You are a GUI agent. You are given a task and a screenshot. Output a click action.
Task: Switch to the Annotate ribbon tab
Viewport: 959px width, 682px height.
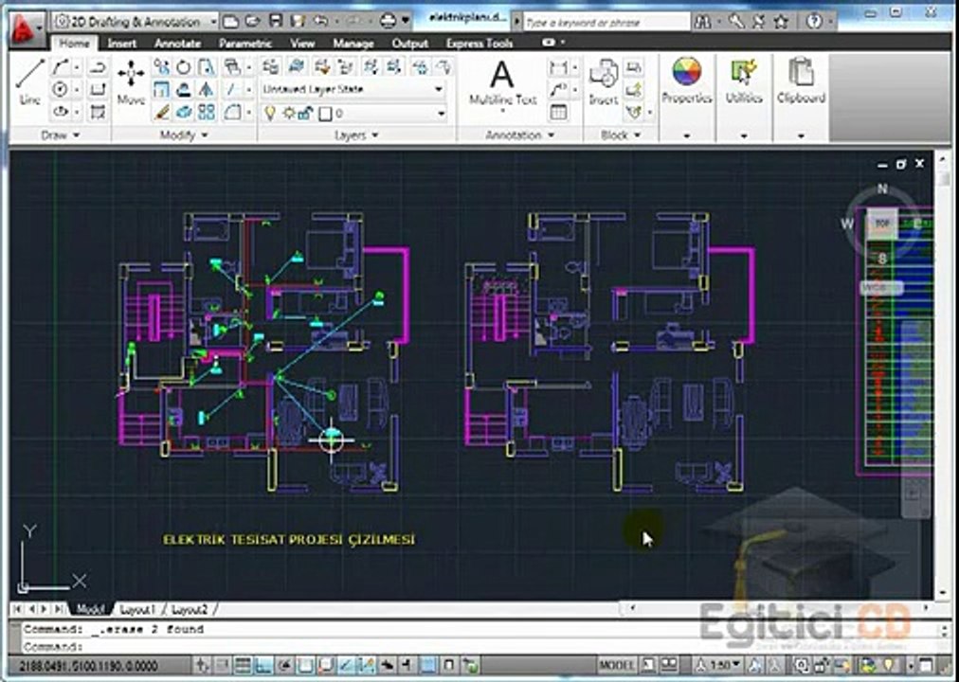click(x=177, y=44)
